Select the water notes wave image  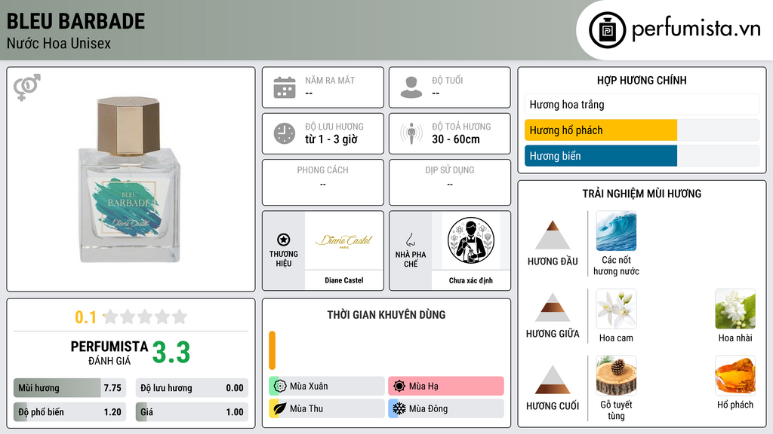[x=616, y=231]
